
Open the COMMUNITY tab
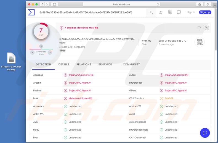131,64
